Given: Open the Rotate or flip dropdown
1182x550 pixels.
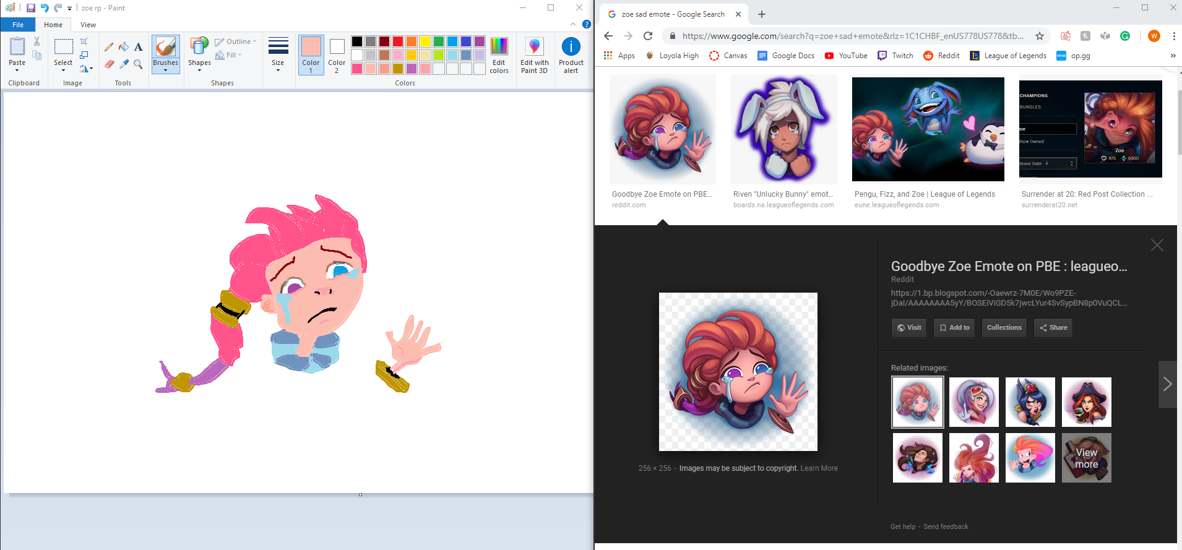Looking at the screenshot, I should [x=86, y=68].
